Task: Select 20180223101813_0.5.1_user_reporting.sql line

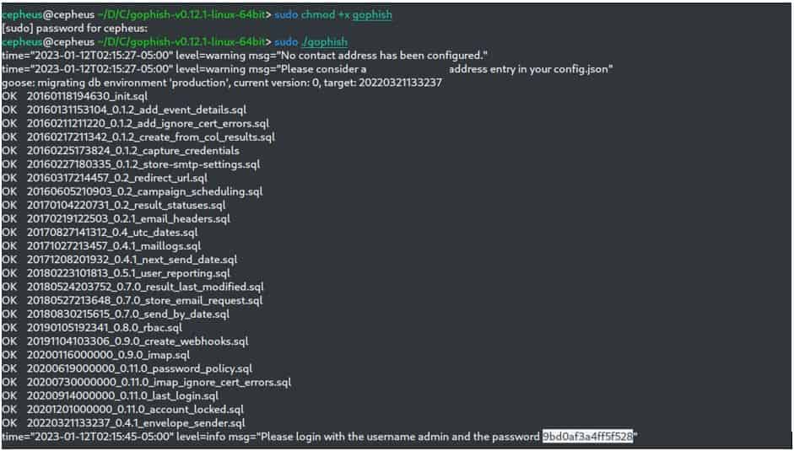Action: coord(116,274)
